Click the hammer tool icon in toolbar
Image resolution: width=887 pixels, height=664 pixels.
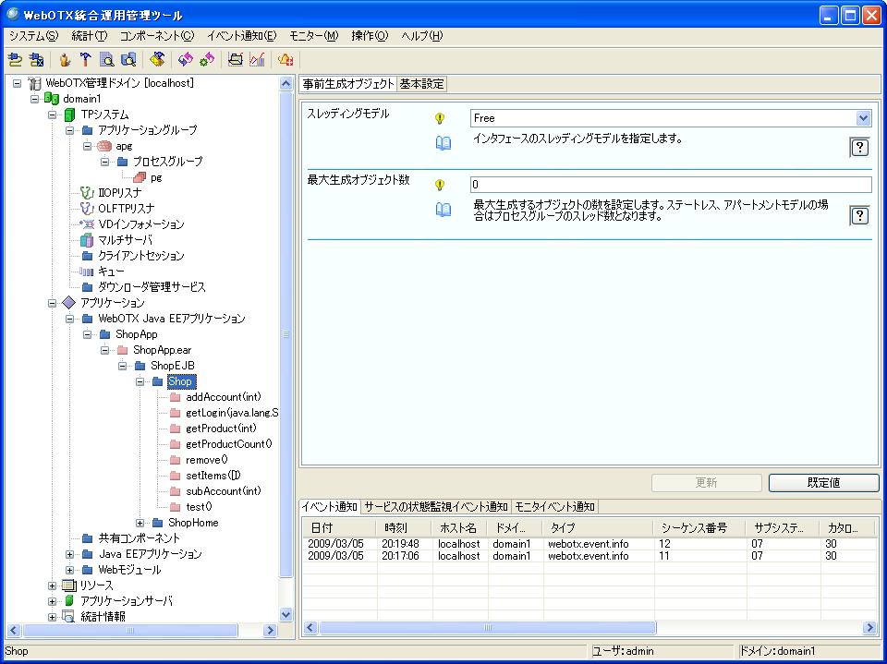(86, 60)
